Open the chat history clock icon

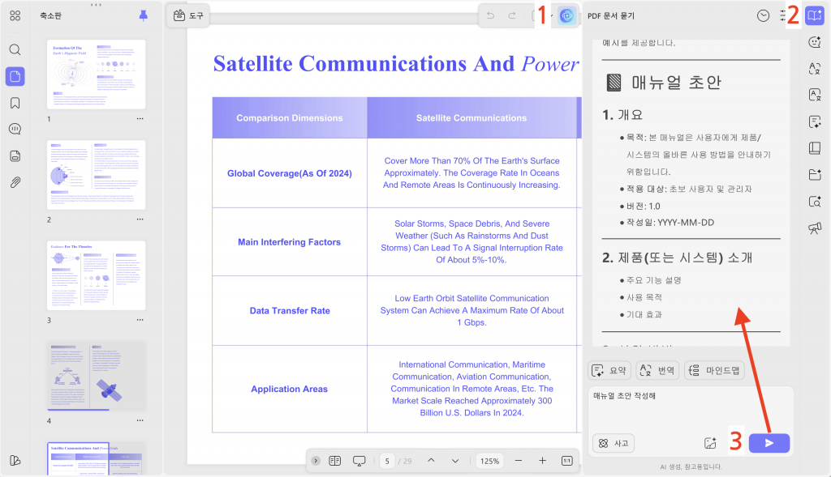(x=763, y=16)
